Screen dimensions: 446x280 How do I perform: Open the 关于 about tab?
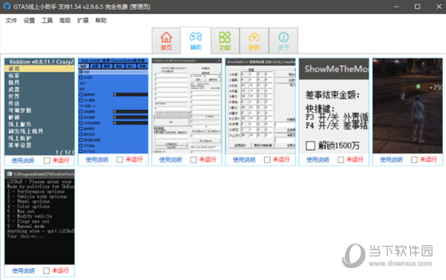284,41
